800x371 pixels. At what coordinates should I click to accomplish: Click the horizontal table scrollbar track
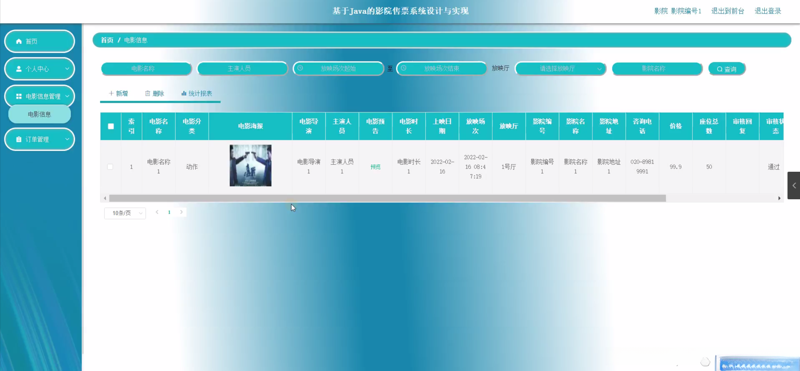tap(719, 198)
